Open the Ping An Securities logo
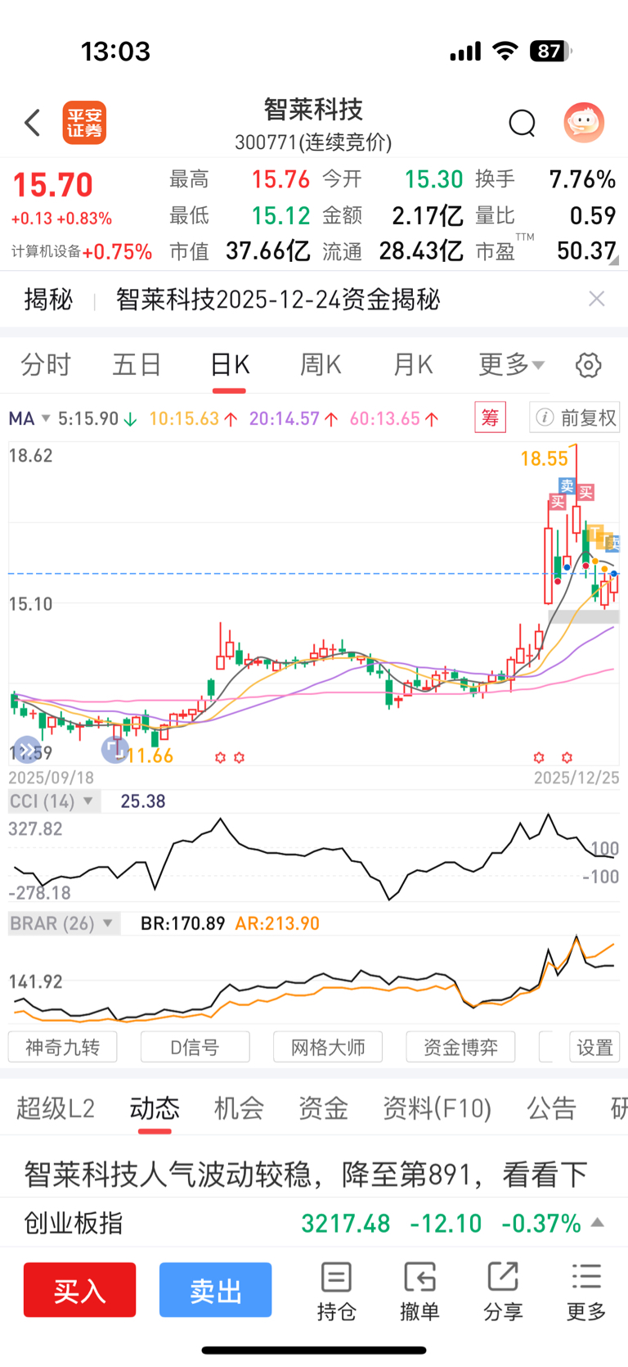 84,124
